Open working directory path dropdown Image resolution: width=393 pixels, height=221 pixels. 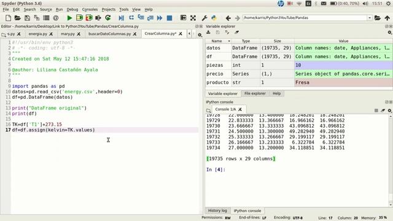click(x=370, y=18)
